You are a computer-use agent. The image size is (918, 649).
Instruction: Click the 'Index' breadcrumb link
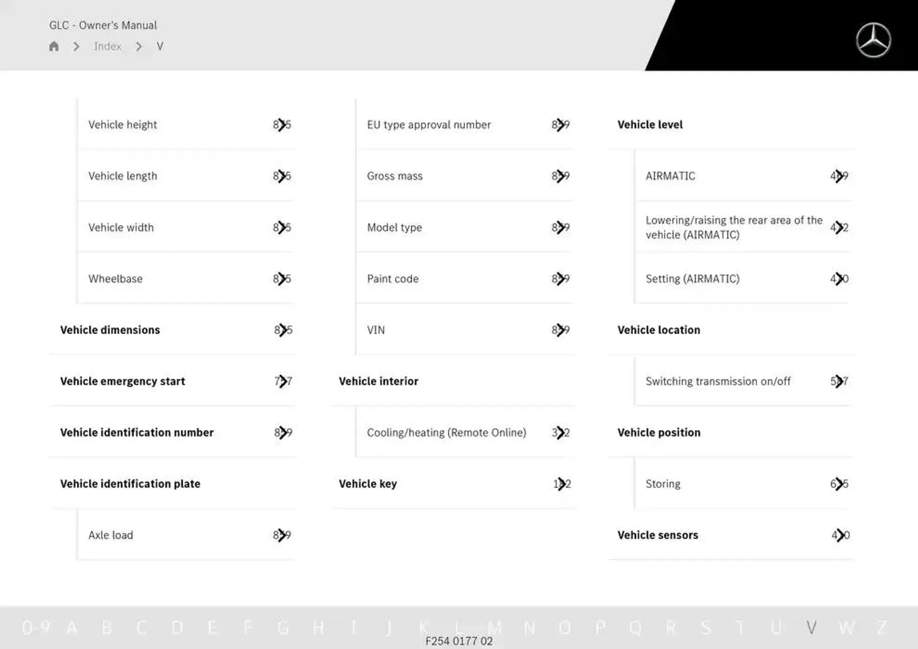(x=108, y=46)
